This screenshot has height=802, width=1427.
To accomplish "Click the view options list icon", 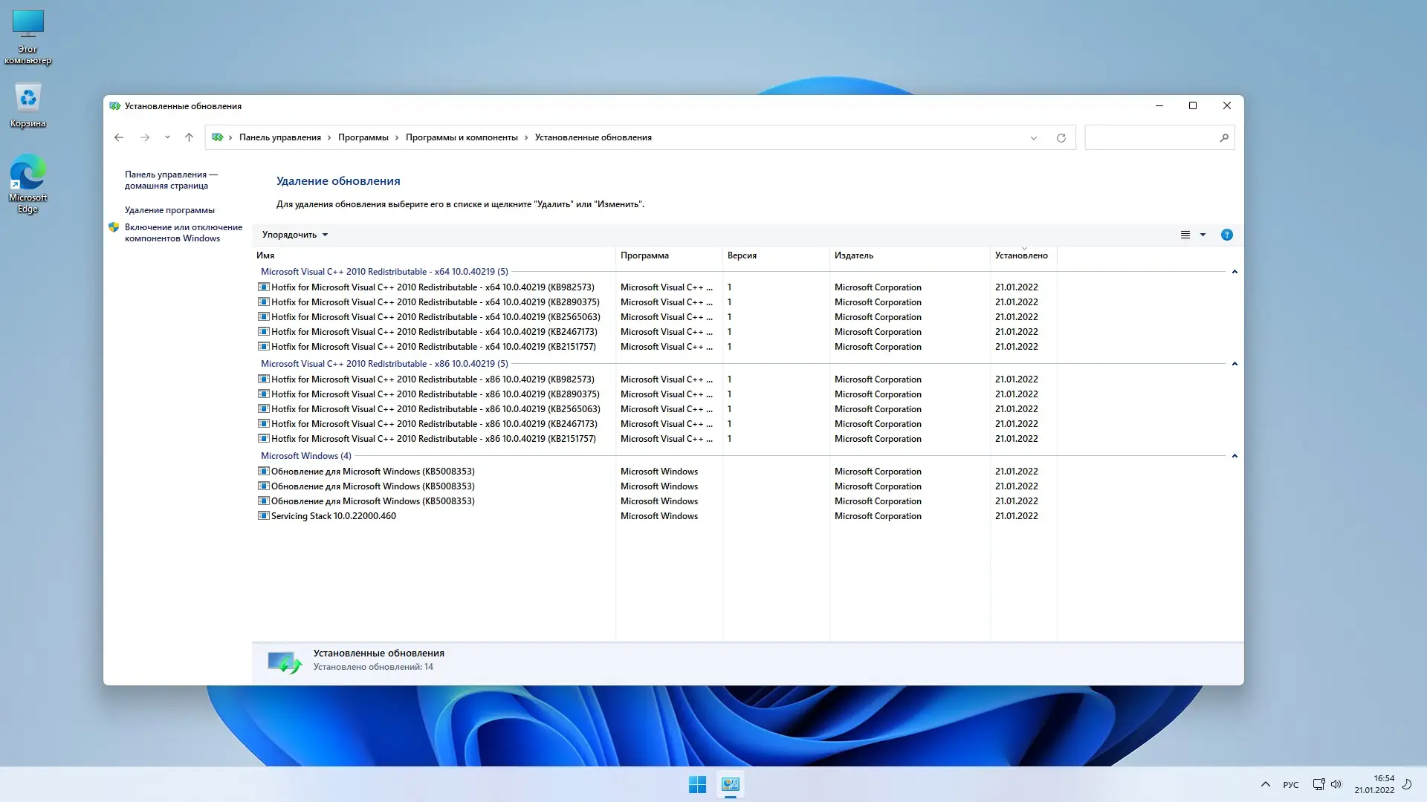I will tap(1185, 235).
